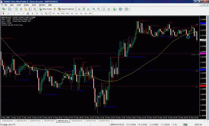Open the File menu
The image size is (209, 126).
6,5
